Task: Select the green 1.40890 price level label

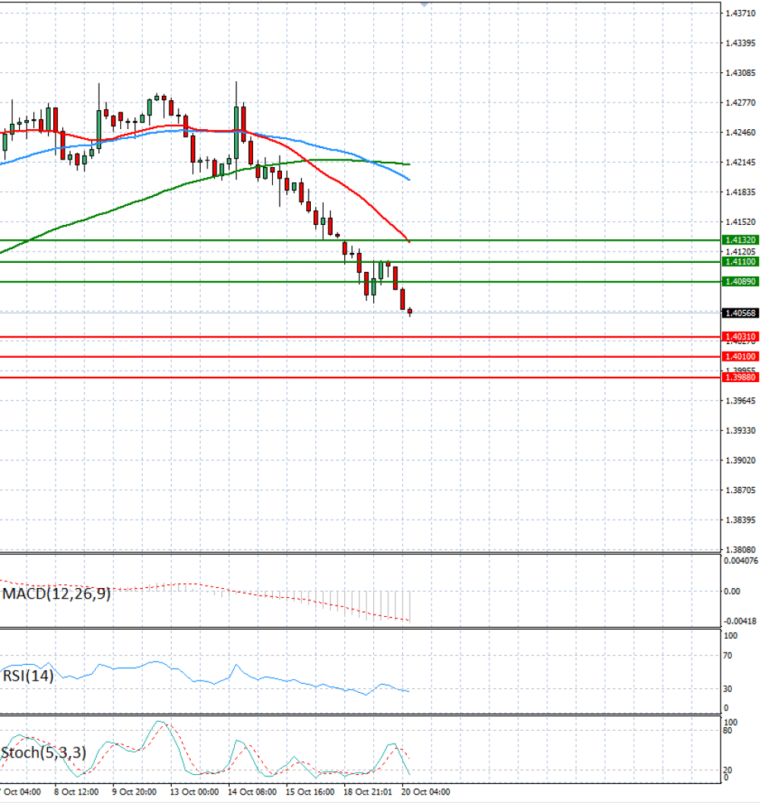Action: click(740, 282)
